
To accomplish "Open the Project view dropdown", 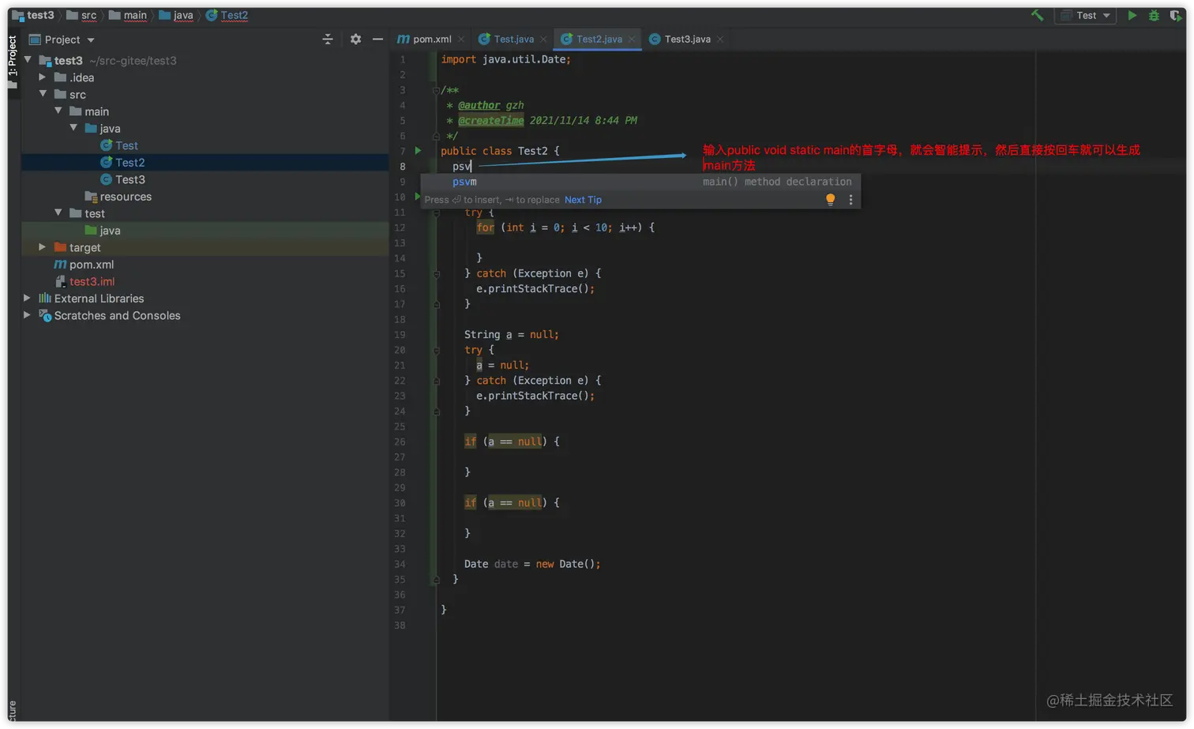I will tap(62, 39).
